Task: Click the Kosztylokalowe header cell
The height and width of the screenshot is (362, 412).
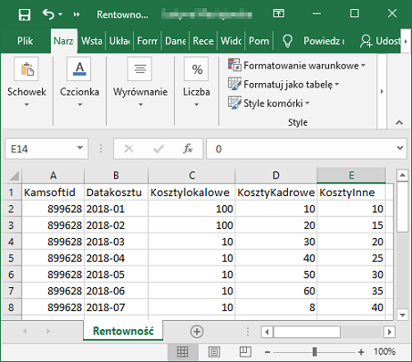Action: tap(191, 192)
